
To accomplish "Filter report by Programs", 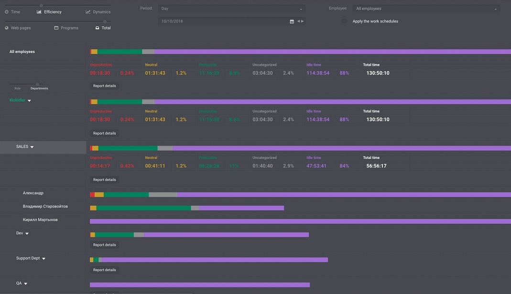I will click(69, 28).
